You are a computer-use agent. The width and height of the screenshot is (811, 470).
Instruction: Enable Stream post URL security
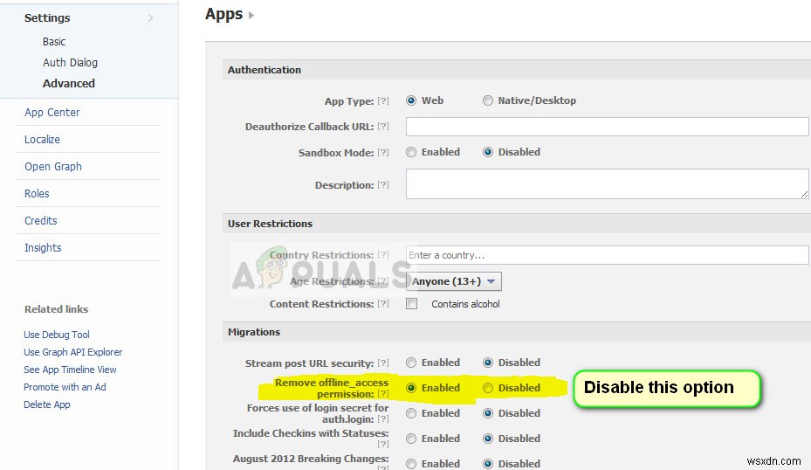pyautogui.click(x=411, y=363)
